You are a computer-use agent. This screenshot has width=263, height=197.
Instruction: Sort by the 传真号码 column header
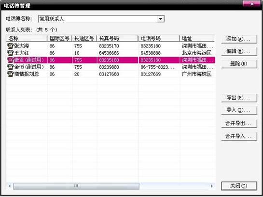[x=117, y=38]
